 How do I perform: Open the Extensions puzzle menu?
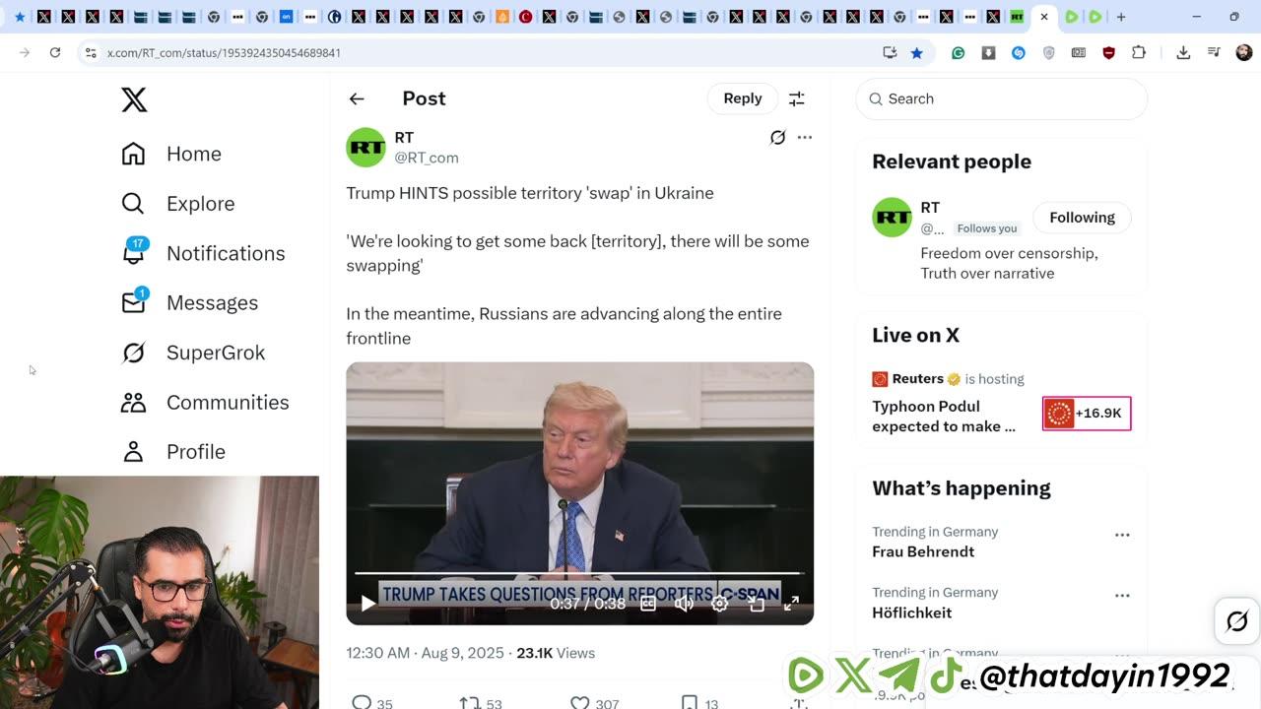click(1139, 53)
